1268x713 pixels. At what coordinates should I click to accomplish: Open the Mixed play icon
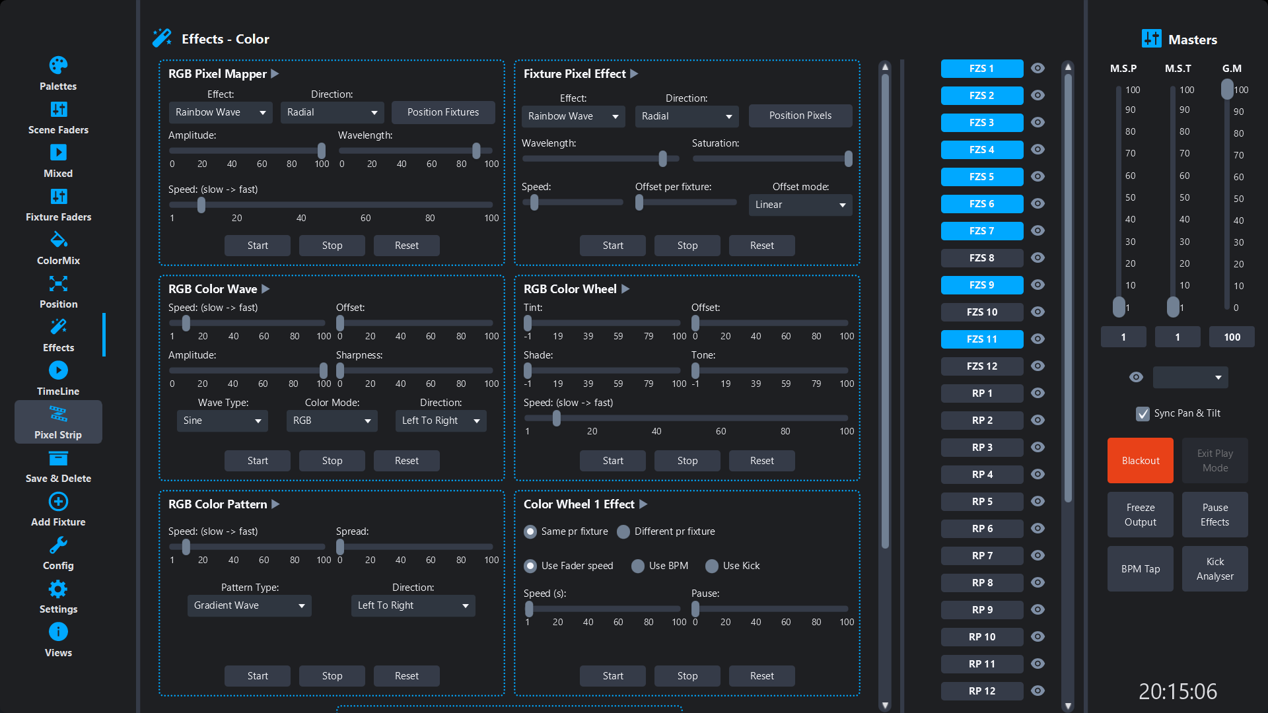pos(58,153)
